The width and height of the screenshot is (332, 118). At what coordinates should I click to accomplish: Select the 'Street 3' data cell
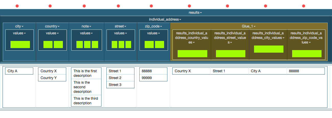pos(120,85)
